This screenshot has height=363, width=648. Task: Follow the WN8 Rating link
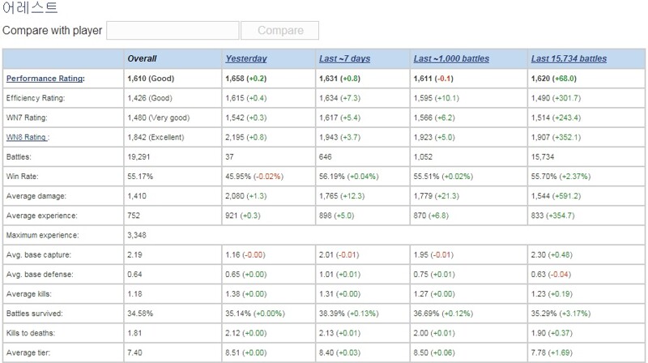26,137
